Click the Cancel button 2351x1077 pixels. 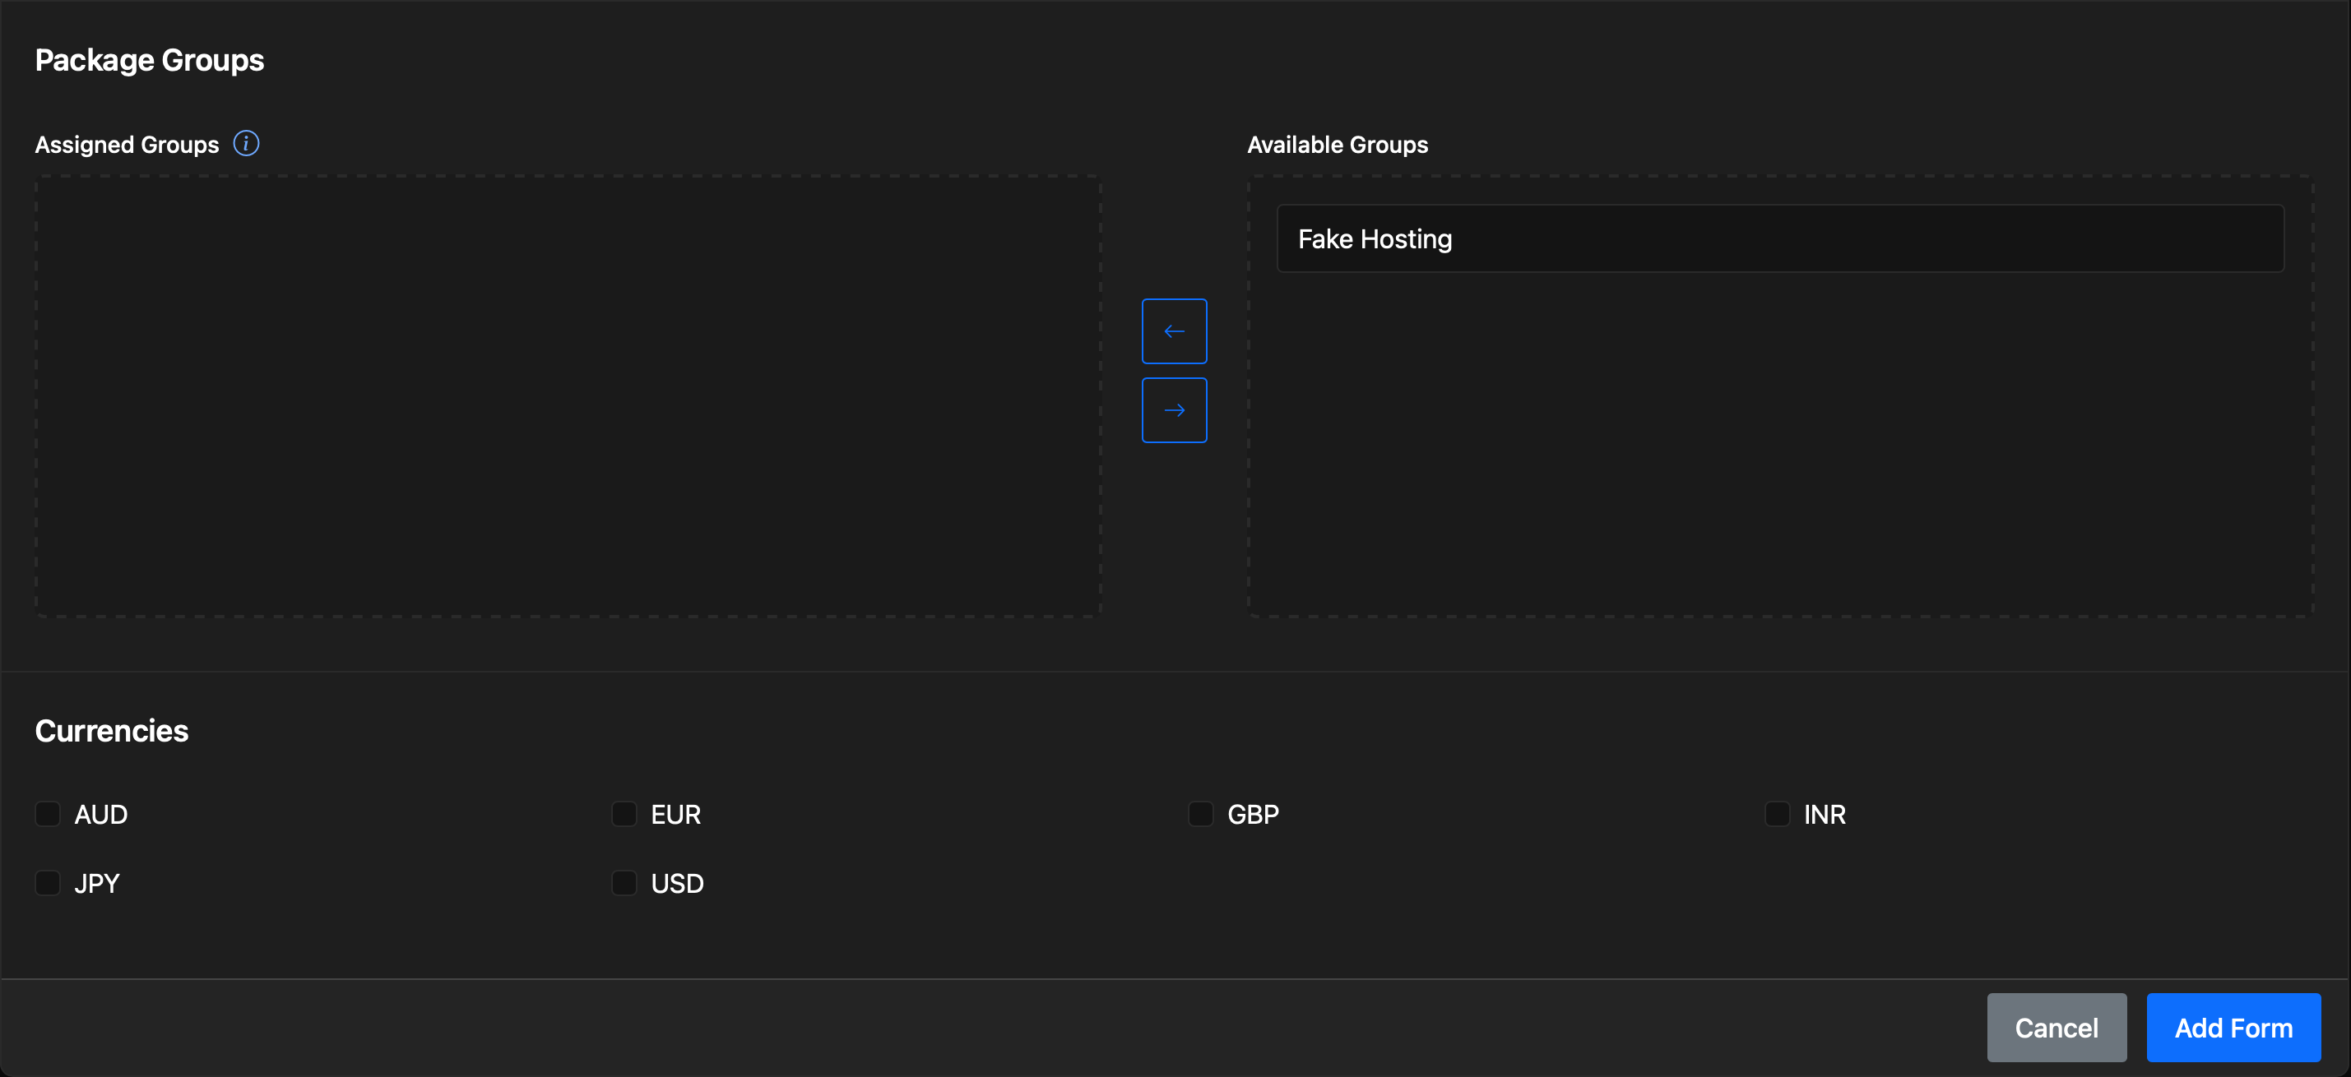click(2057, 1028)
